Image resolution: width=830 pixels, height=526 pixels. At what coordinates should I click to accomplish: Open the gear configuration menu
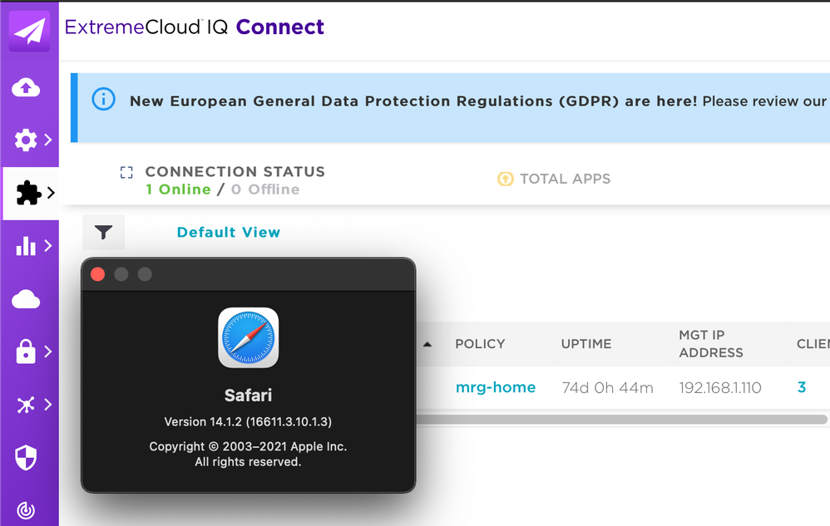(x=26, y=140)
